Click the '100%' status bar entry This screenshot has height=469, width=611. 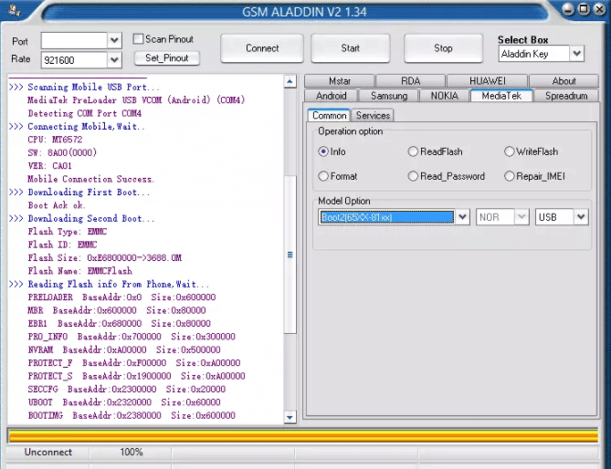click(132, 452)
